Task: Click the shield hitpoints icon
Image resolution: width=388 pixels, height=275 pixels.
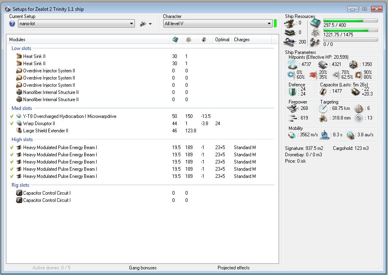Action: 293,64
